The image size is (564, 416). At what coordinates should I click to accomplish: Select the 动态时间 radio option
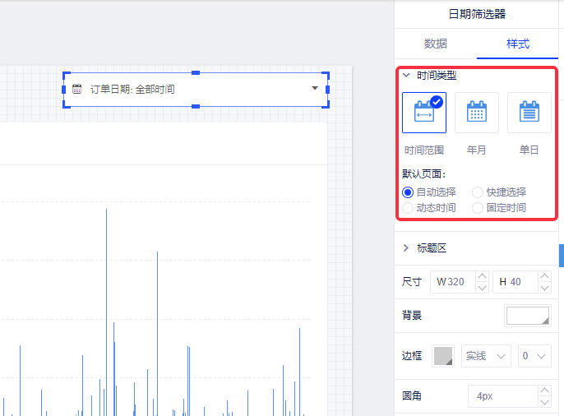pyautogui.click(x=408, y=208)
